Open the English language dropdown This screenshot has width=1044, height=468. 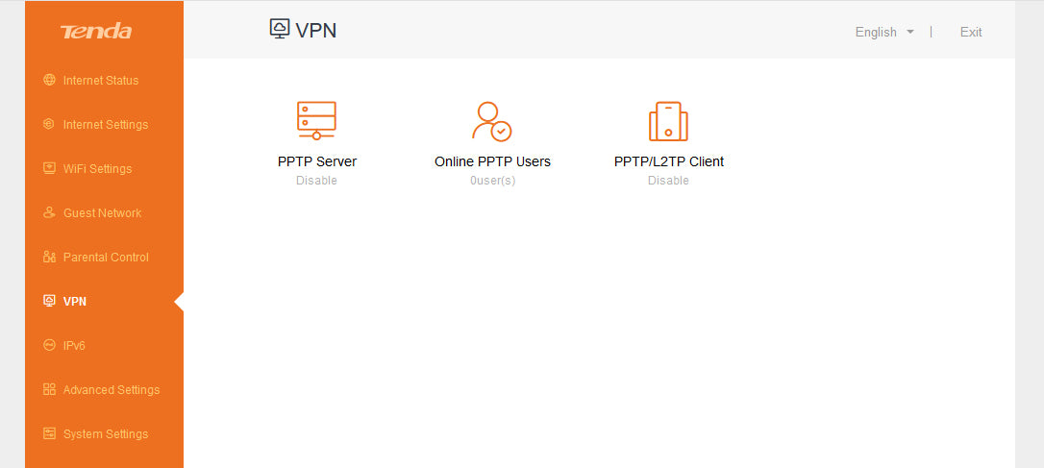click(x=876, y=33)
